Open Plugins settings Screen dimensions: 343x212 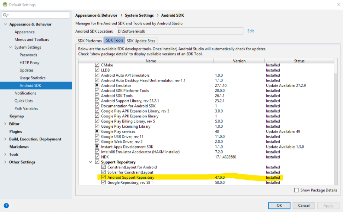tap(16, 131)
